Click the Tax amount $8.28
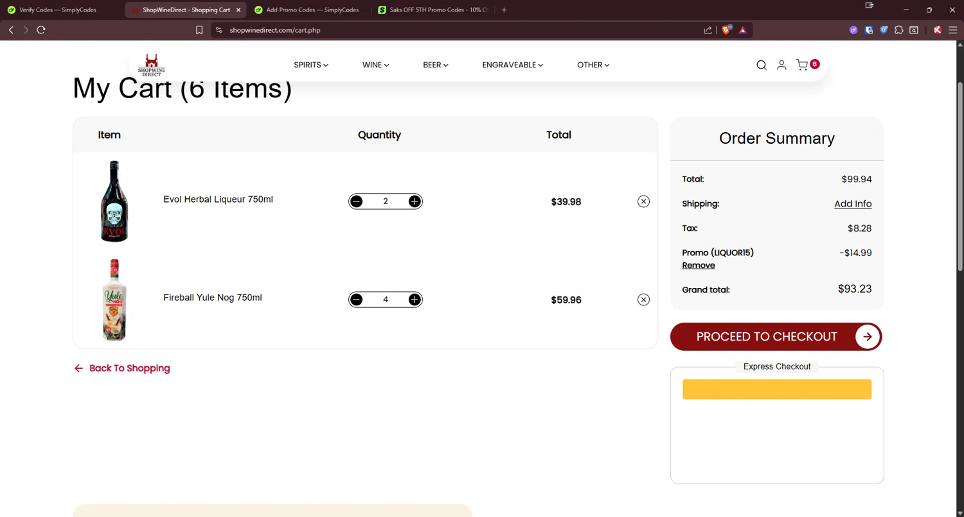The height and width of the screenshot is (517, 964). 860,228
